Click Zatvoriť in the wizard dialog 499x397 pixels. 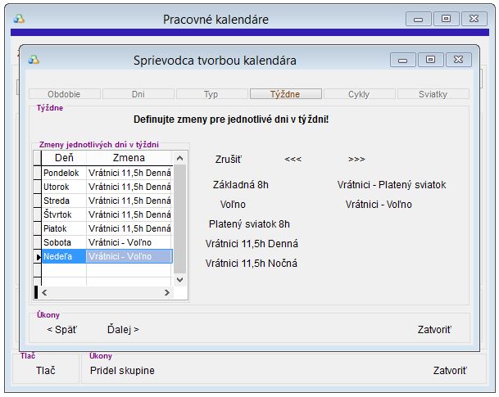tap(434, 330)
